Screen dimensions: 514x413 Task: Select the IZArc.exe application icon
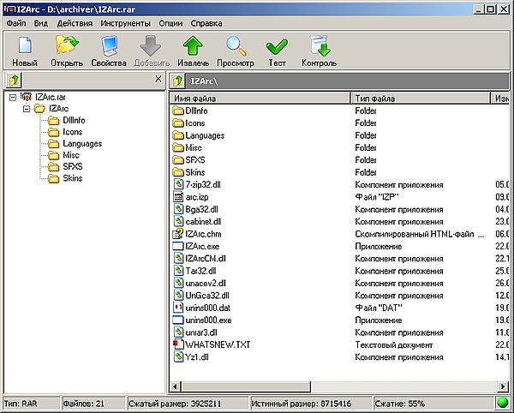(x=178, y=246)
